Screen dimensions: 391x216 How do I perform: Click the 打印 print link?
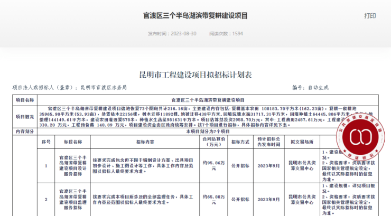[x=370, y=16]
